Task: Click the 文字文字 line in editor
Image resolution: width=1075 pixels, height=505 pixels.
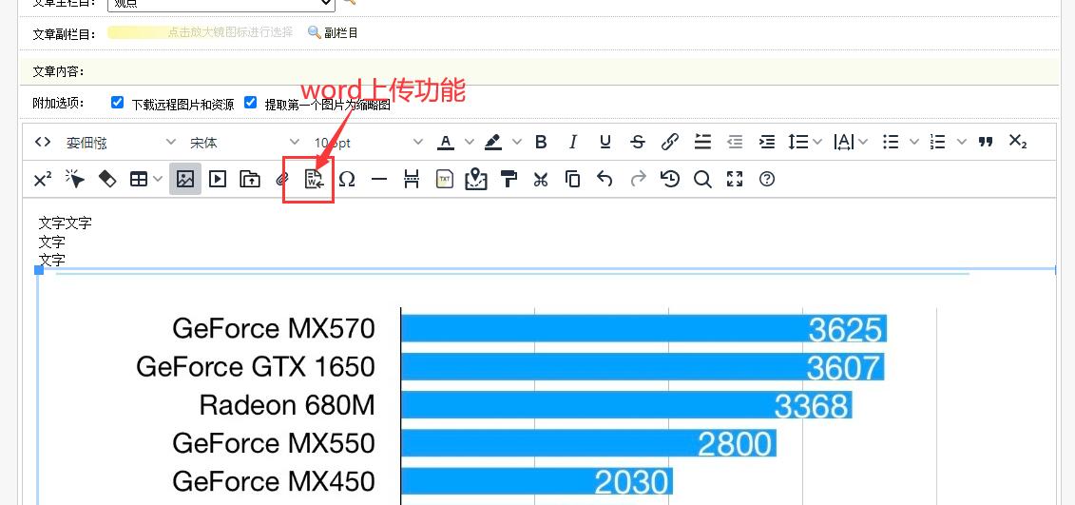Action: tap(66, 223)
